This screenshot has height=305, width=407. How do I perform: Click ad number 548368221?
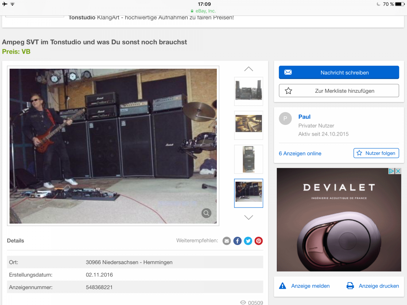(x=99, y=287)
